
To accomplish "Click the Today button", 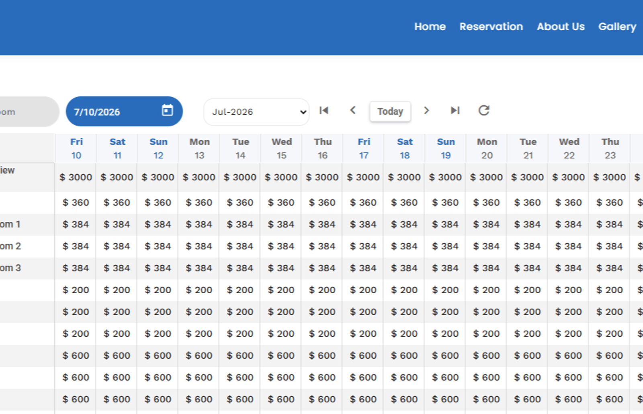I will tap(390, 111).
